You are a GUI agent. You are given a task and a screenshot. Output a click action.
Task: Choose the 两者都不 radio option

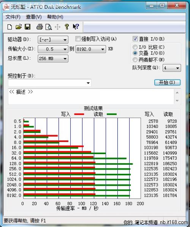[x=135, y=60]
